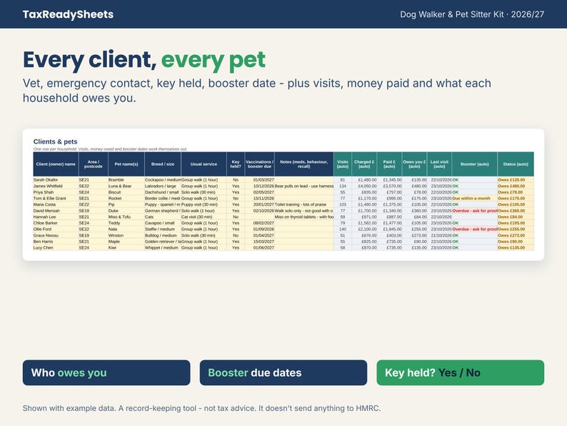Viewport: 567px width, 426px height.
Task: Click the "Ollie Ford" client cell
Action: (56, 229)
